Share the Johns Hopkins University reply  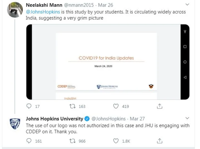click(159, 141)
